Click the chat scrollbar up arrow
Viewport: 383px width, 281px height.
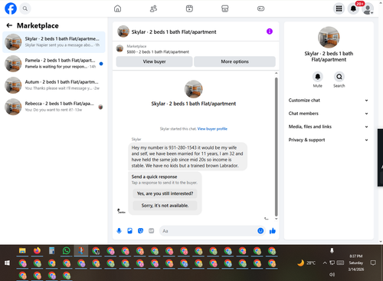(x=276, y=73)
